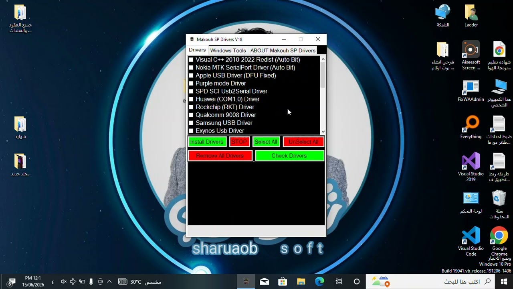Enable the Purple mode Driver checkbox
This screenshot has height=289, width=513.
191,83
